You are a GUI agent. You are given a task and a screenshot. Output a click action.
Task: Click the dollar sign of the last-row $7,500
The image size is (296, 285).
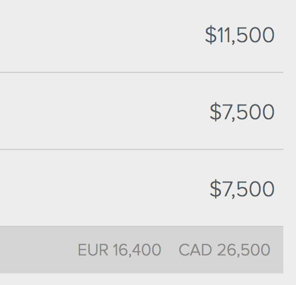tap(216, 189)
